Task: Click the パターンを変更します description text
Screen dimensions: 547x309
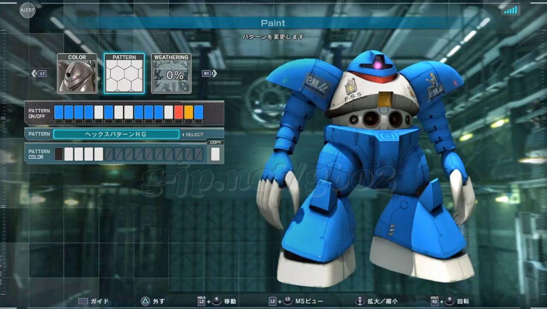Action: pos(273,37)
